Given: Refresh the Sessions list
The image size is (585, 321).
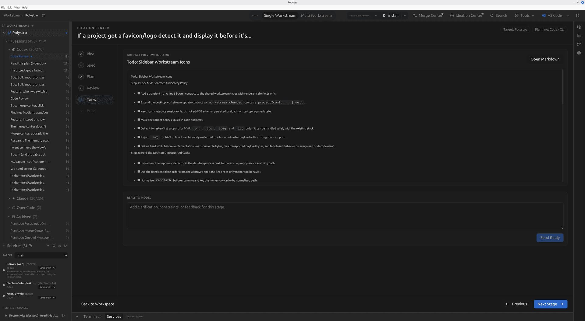Looking at the screenshot, I should click(40, 41).
